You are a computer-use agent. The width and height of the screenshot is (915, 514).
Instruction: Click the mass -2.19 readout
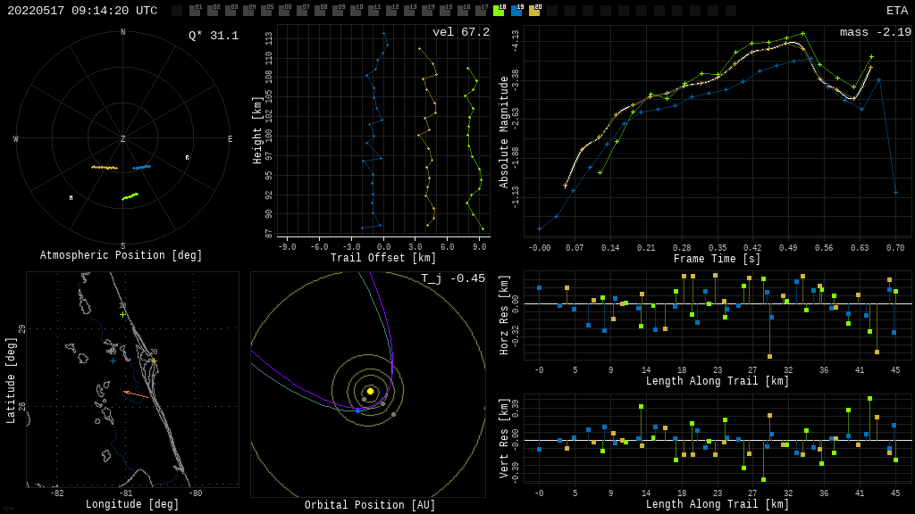[x=875, y=32]
